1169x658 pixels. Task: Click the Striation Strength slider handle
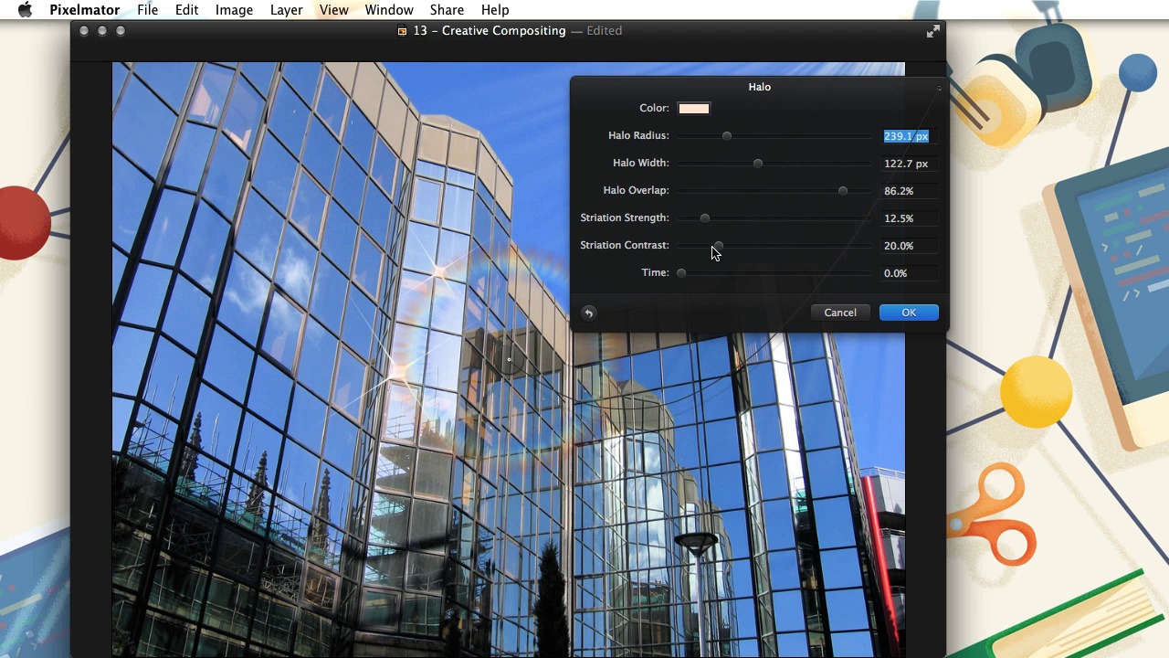705,218
